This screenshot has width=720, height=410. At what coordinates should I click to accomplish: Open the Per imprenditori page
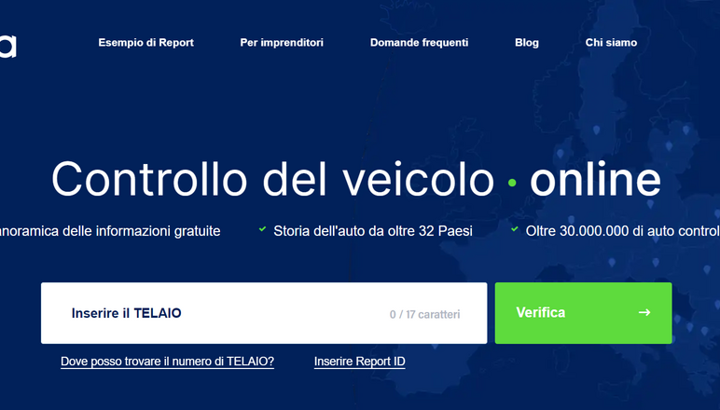click(x=282, y=43)
